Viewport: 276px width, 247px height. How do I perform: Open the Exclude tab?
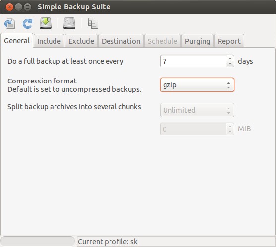(x=81, y=41)
